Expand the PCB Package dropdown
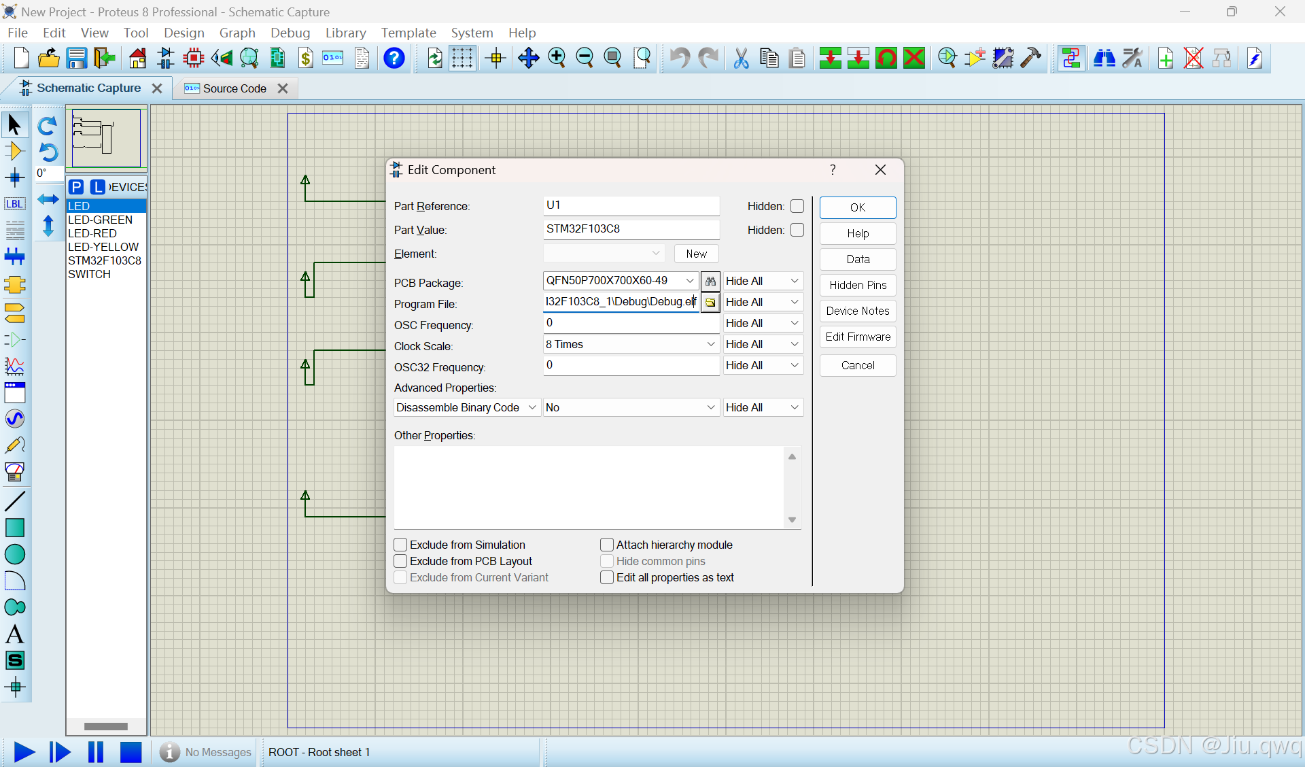 click(689, 281)
